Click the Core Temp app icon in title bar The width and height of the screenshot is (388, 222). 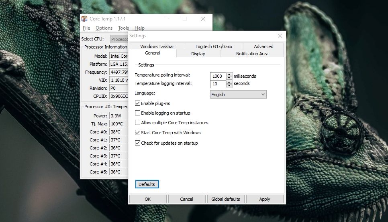(84, 19)
